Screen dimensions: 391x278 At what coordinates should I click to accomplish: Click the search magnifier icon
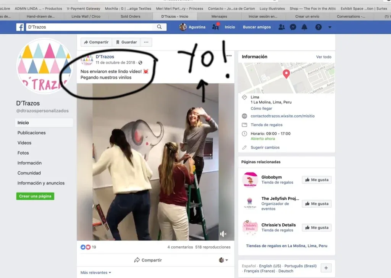click(x=159, y=27)
